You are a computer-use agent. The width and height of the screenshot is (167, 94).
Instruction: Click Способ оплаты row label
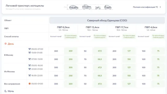click(11, 37)
